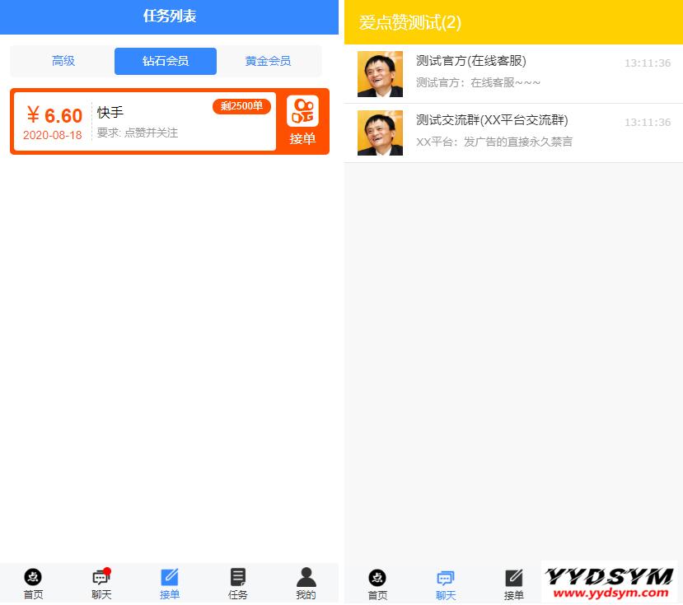Switch to the 高级 tab

pyautogui.click(x=63, y=61)
